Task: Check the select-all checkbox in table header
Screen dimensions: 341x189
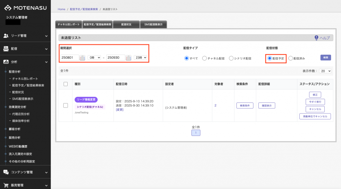Action: point(66,84)
